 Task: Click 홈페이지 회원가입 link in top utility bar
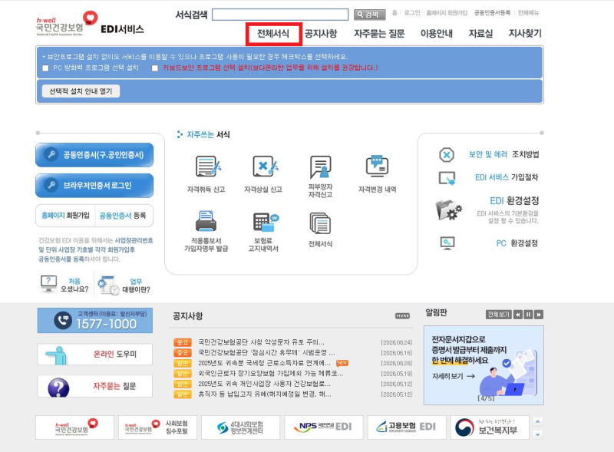coord(447,13)
